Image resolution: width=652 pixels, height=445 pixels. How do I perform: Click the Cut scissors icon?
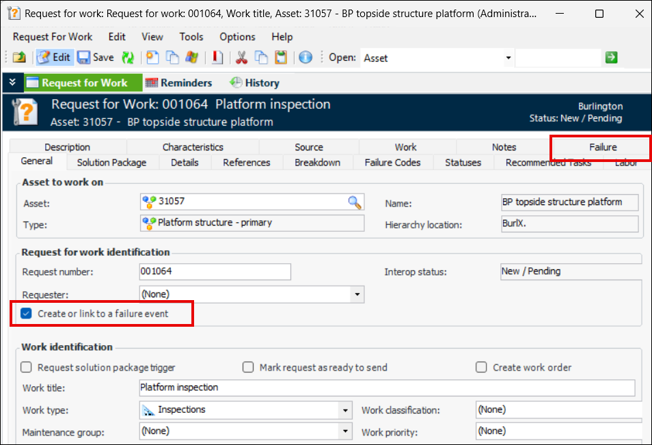(x=241, y=58)
